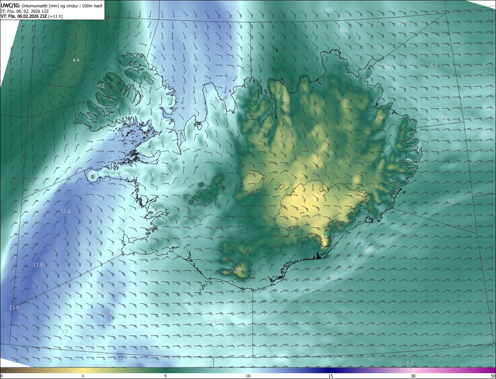Click the 4.4 value label on the map

(76, 60)
